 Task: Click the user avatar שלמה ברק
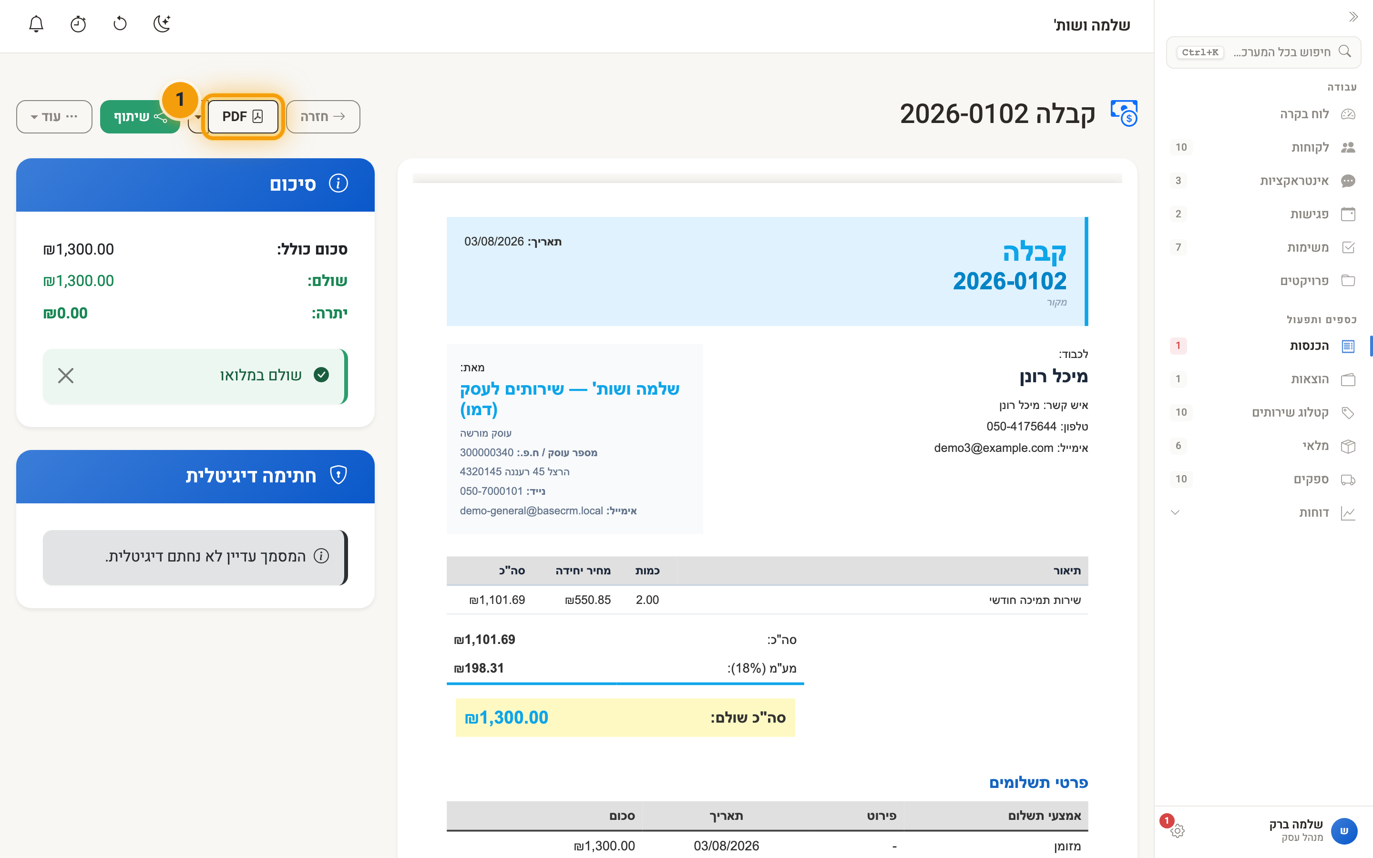1343,831
